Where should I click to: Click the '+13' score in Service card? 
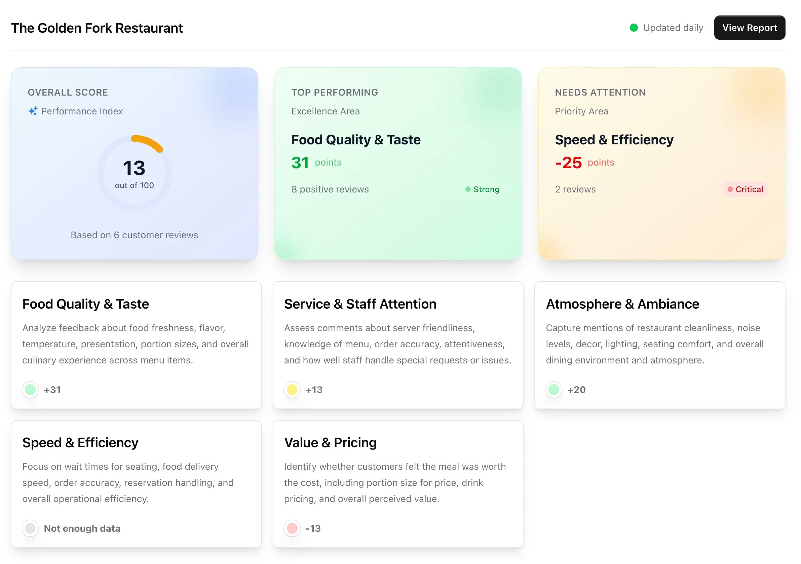pos(314,389)
